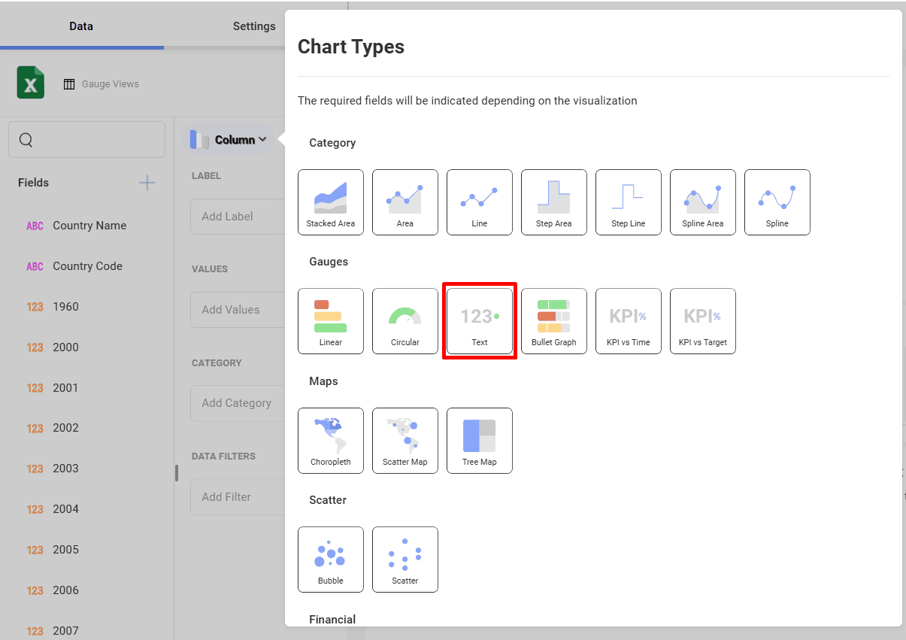Screen dimensions: 906x640
Task: Choose the Step Line chart
Action: click(629, 202)
